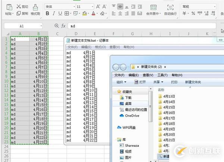Open the number format 常规 dropdown
This screenshot has height=162, width=224.
tap(215, 7)
